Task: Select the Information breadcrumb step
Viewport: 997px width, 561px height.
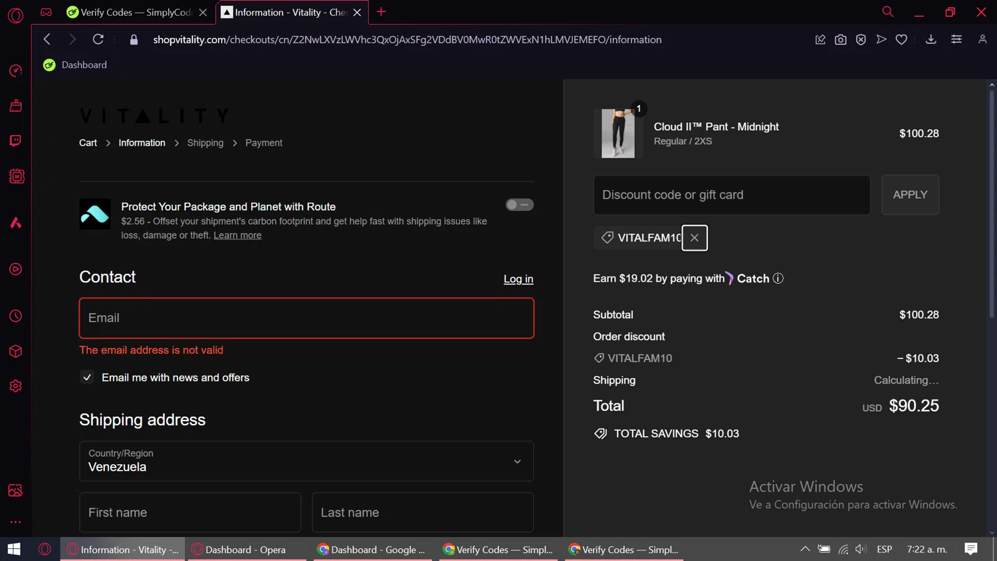Action: coord(142,143)
